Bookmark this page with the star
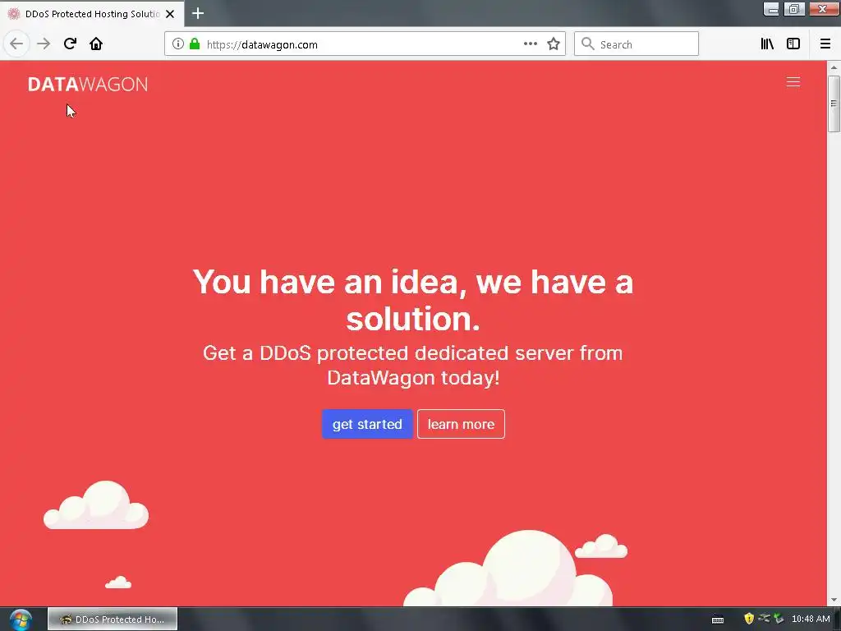841x631 pixels. pyautogui.click(x=554, y=44)
